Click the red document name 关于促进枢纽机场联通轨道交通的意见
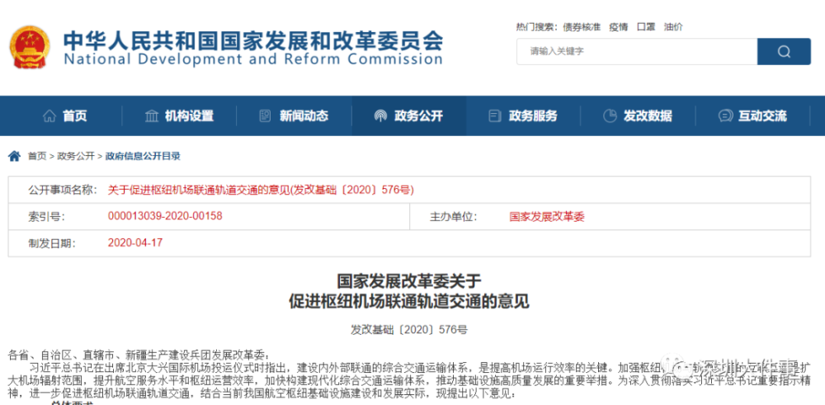 point(261,190)
